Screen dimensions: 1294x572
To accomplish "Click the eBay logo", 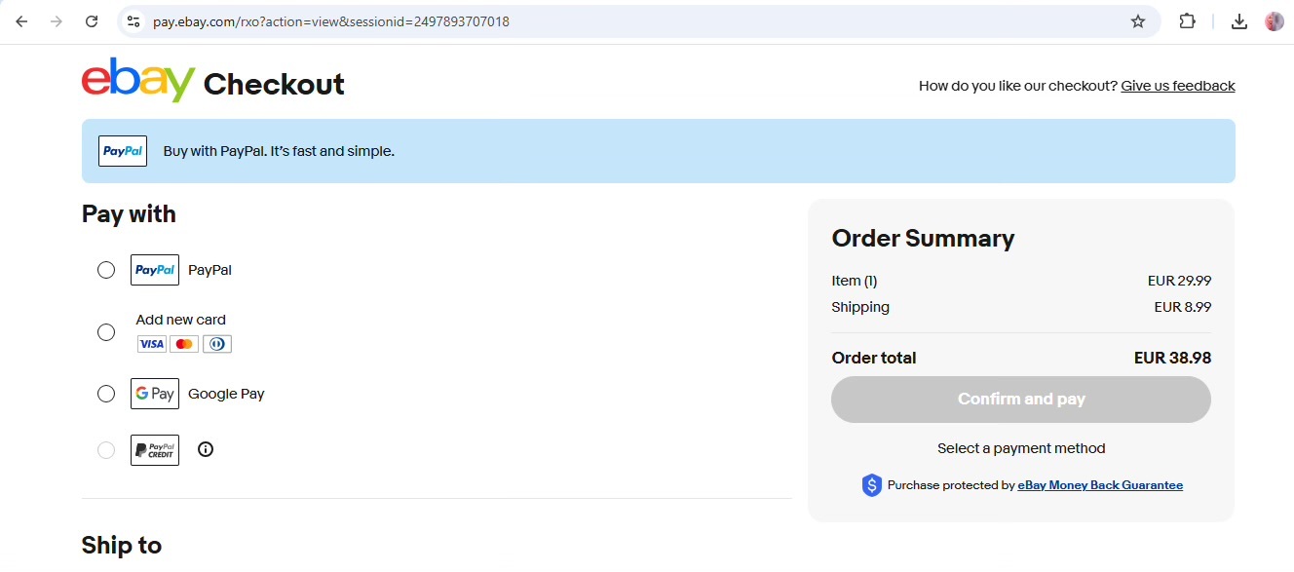I will [x=138, y=80].
